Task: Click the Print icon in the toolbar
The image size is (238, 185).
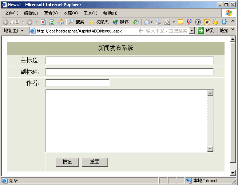Action: pos(158,22)
